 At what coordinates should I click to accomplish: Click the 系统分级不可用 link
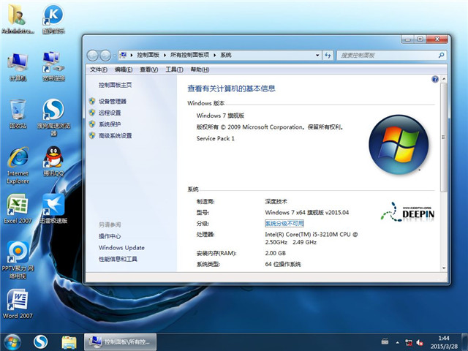[284, 223]
